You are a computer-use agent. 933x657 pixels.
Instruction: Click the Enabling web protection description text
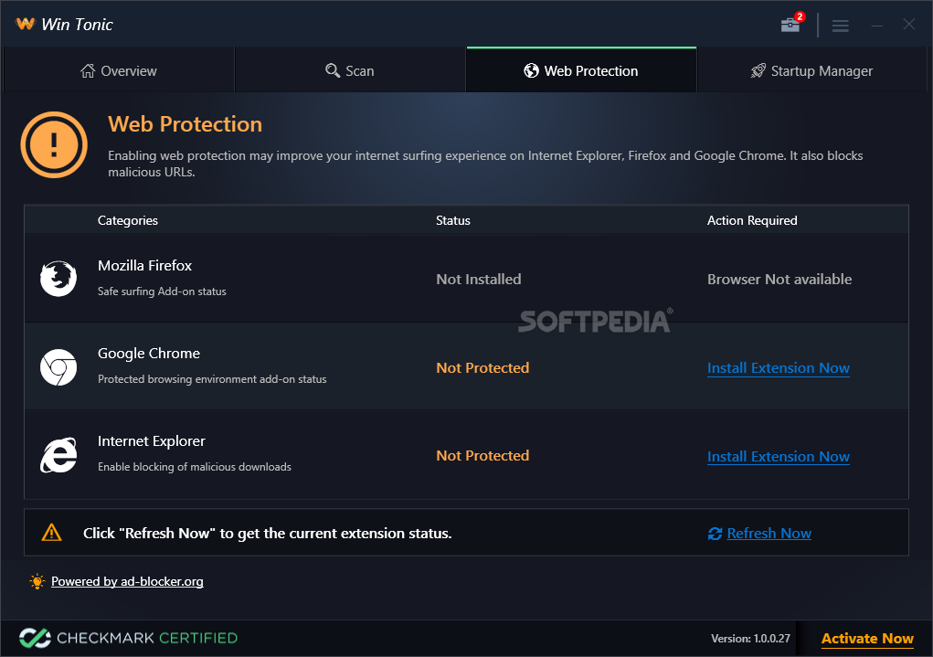[485, 164]
